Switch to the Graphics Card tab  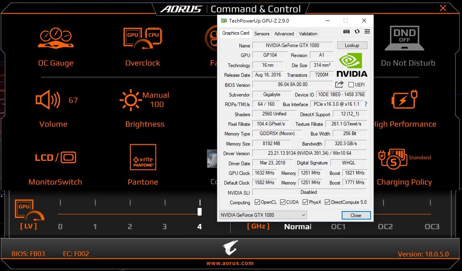(x=236, y=33)
